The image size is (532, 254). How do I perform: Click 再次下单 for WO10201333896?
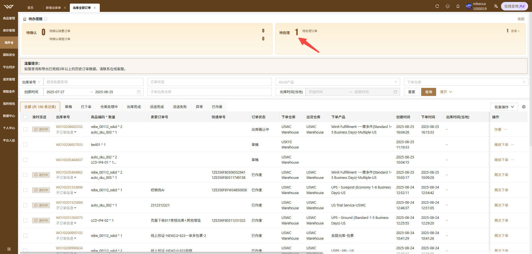pyautogui.click(x=501, y=190)
